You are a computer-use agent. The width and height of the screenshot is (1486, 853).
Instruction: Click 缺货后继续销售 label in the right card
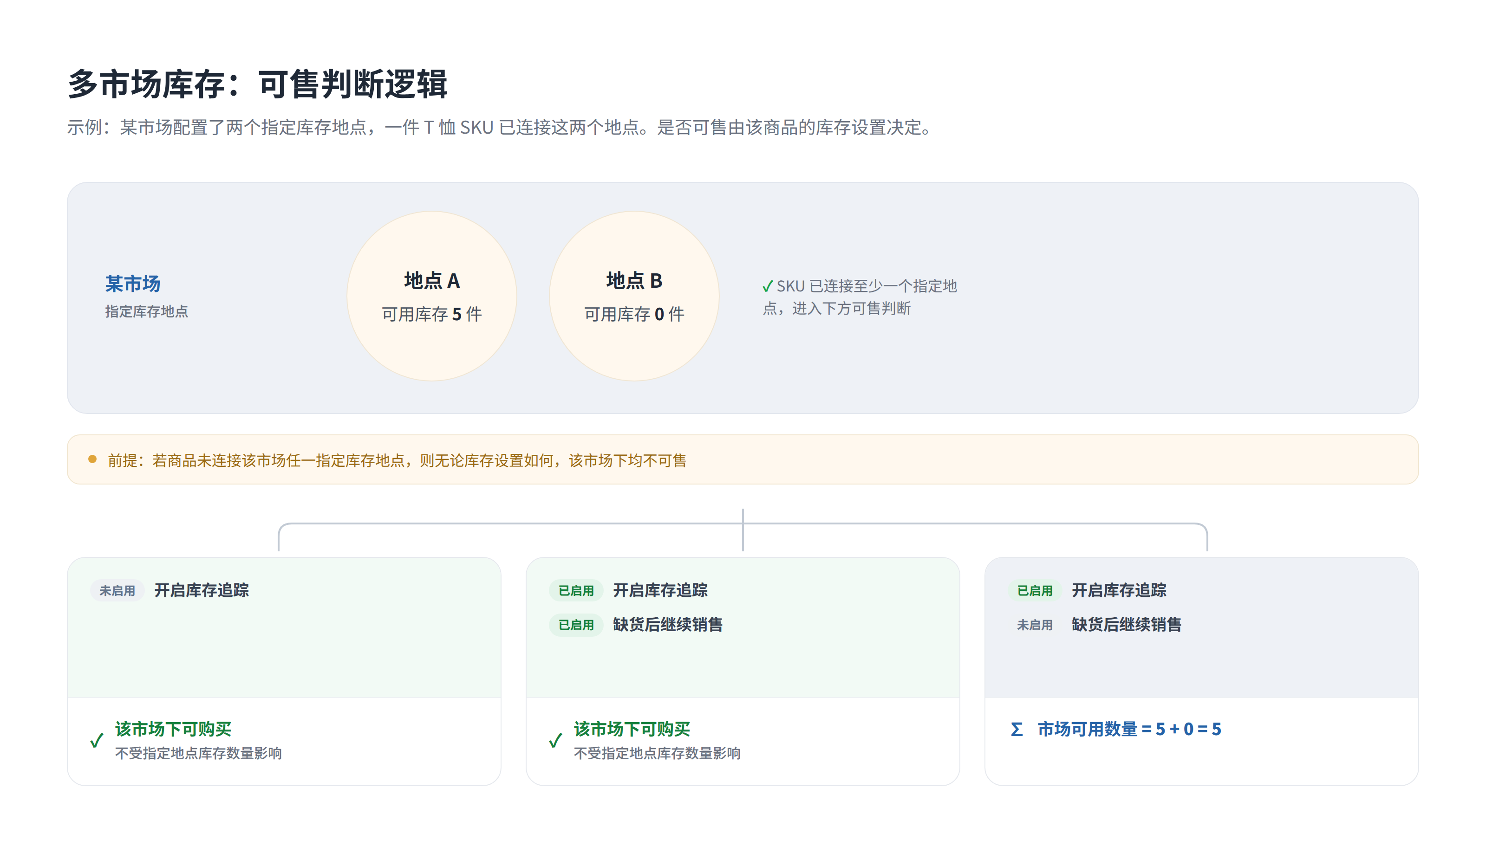click(1127, 625)
